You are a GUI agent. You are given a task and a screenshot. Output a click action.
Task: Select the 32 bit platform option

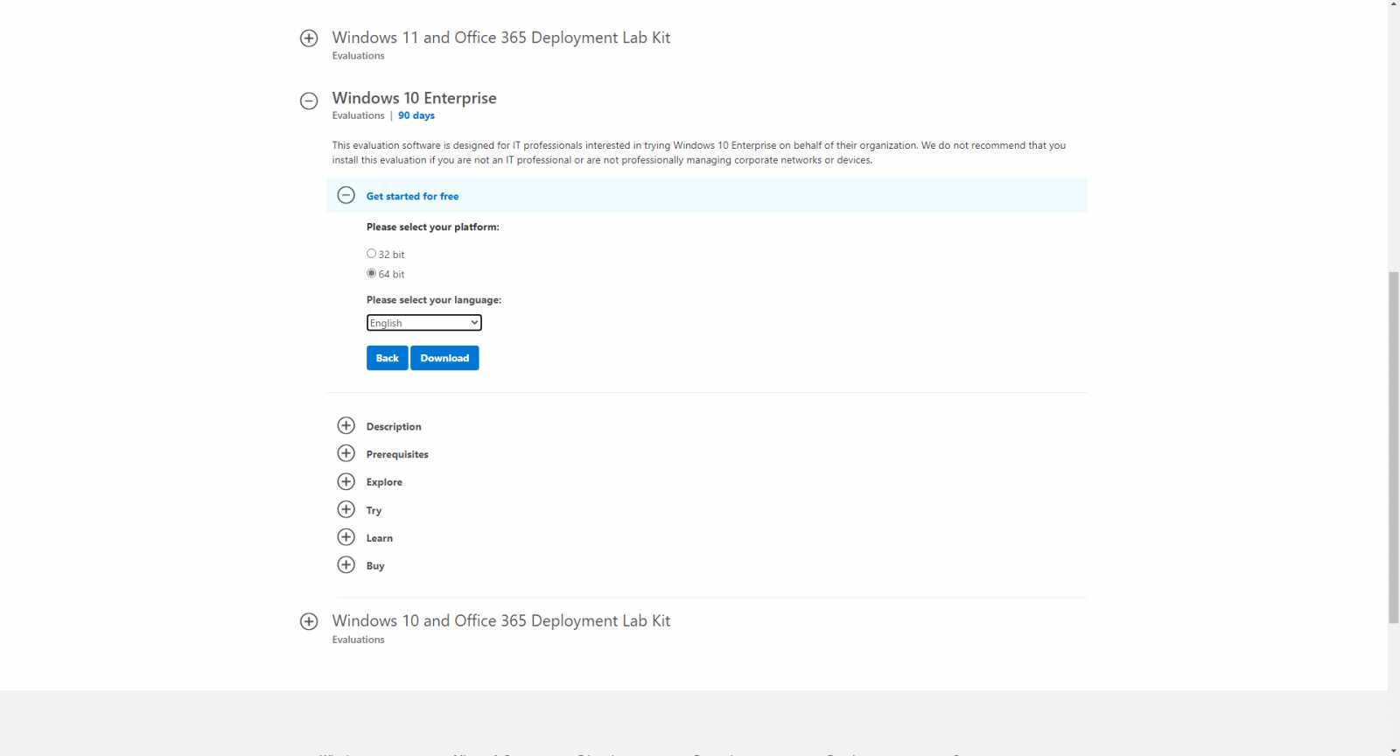coord(371,254)
